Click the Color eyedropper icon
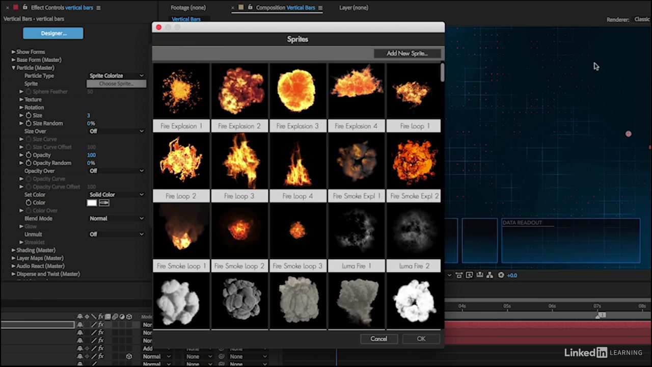The height and width of the screenshot is (367, 652). point(104,203)
